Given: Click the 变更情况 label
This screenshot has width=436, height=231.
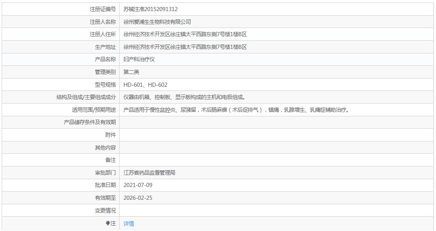Looking at the screenshot, I should pos(105,210).
